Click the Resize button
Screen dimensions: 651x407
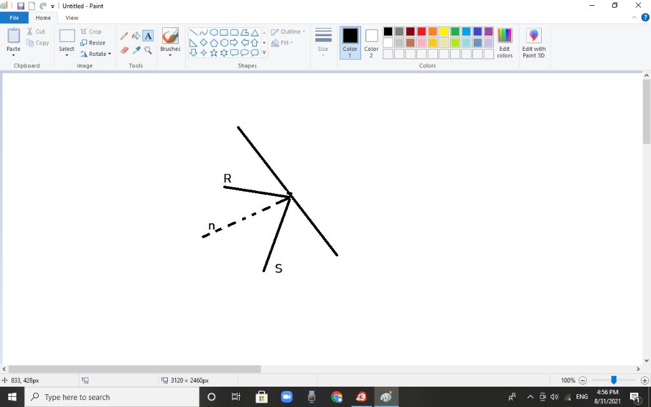click(93, 43)
